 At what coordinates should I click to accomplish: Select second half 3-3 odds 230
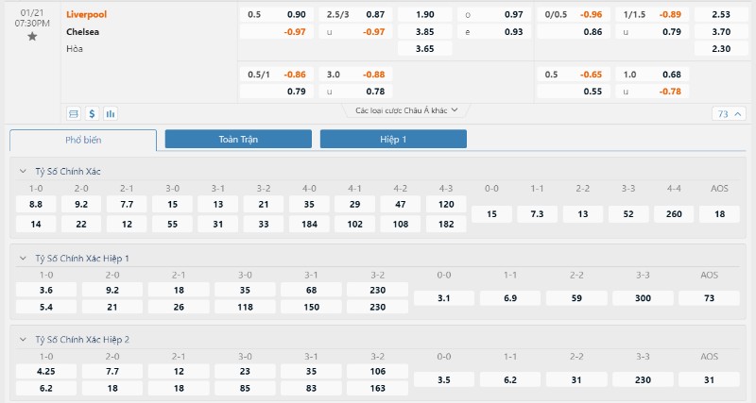point(643,379)
